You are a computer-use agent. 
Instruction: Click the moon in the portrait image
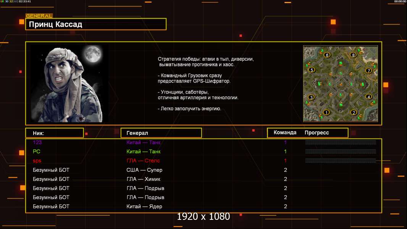point(92,54)
